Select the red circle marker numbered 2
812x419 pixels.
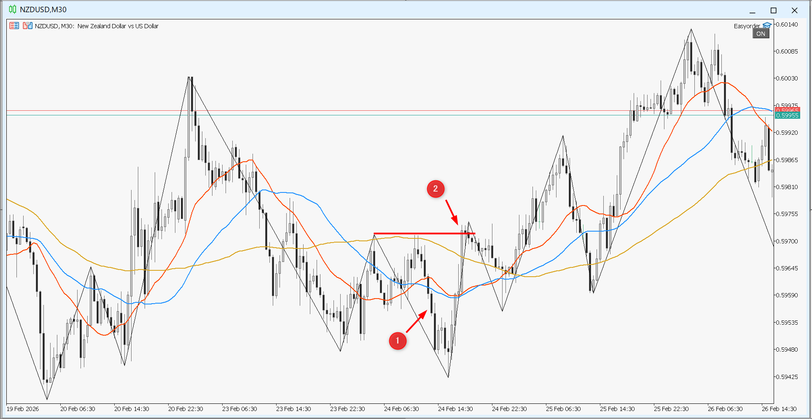[436, 189]
